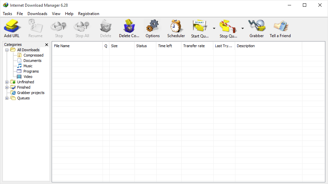Sort by Description column header
Screen dimensions: 328x184
269,46
